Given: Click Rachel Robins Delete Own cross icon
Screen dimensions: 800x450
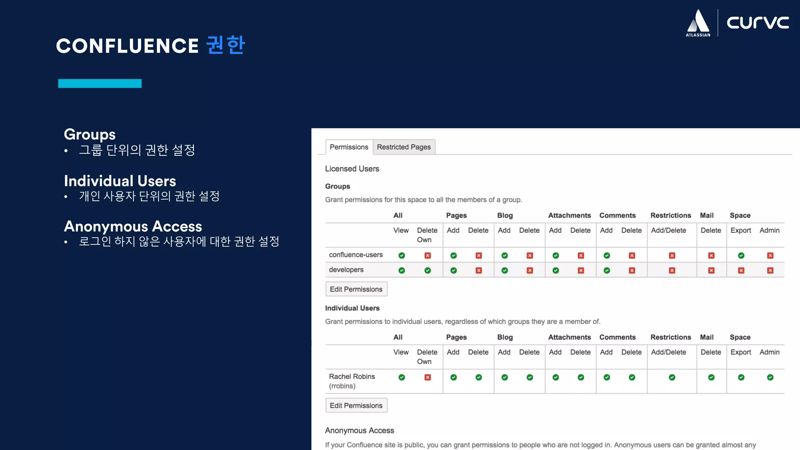Looking at the screenshot, I should (x=428, y=377).
